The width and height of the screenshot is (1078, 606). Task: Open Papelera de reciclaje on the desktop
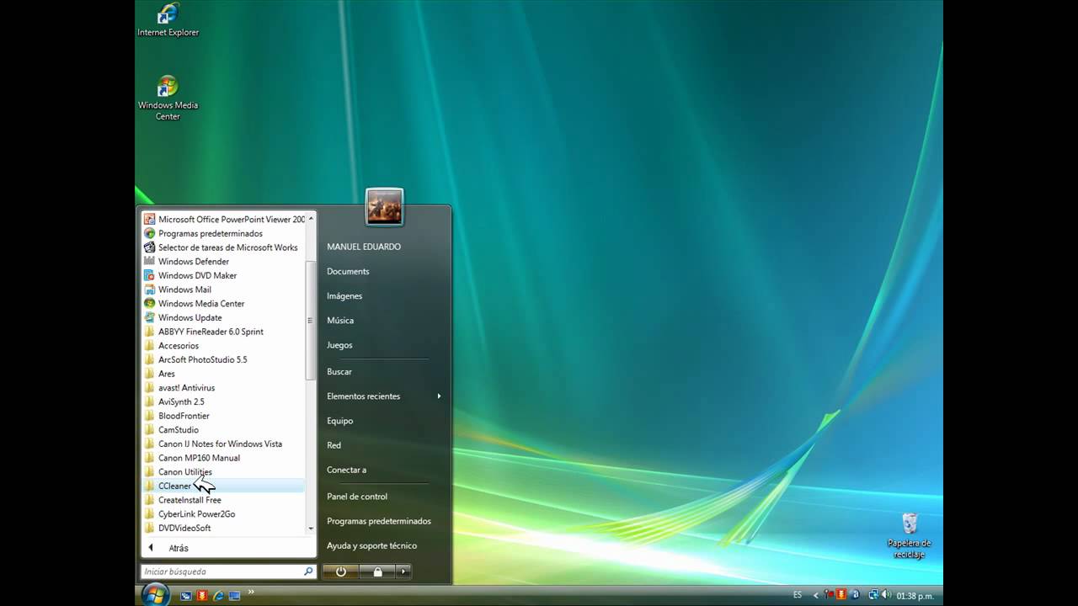click(909, 535)
